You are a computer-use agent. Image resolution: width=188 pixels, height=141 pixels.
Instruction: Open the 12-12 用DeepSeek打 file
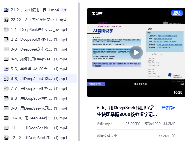tap(39, 138)
